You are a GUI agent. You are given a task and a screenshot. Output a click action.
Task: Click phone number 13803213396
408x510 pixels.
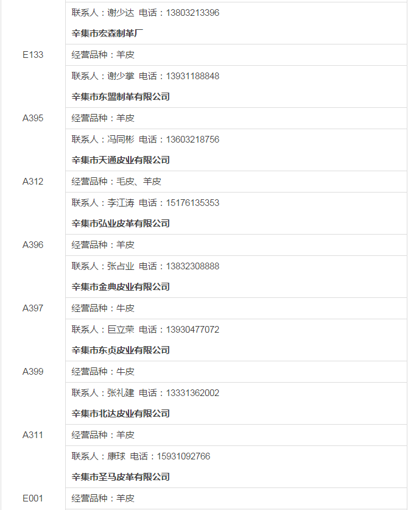192,13
